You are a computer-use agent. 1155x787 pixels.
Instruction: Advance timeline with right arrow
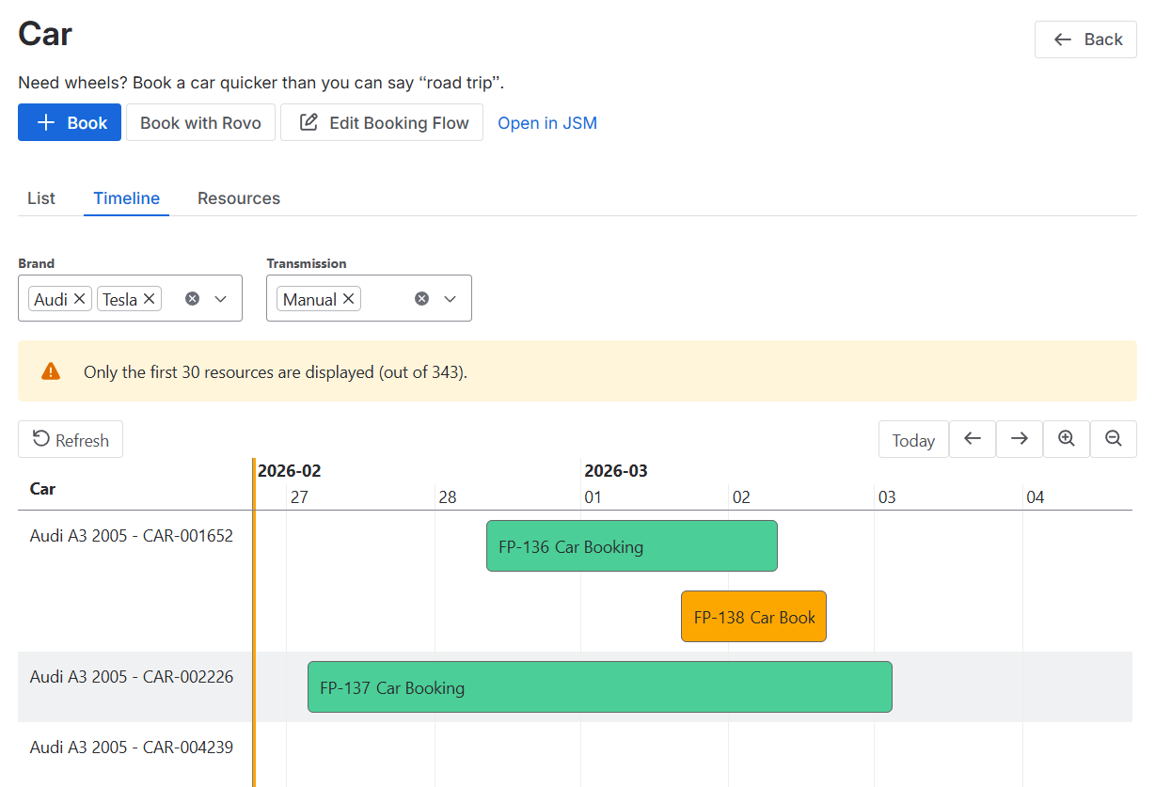1020,439
